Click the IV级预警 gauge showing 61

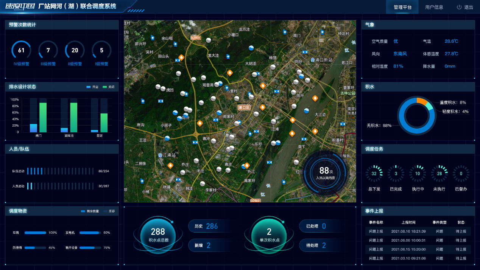21,50
